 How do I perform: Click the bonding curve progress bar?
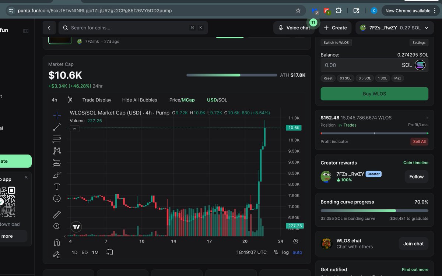tap(374, 210)
